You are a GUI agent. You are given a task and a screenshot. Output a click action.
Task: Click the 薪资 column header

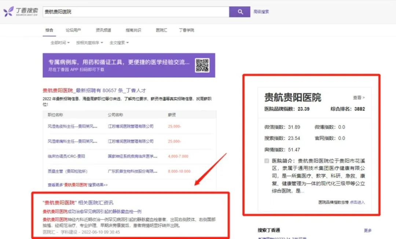(172, 115)
